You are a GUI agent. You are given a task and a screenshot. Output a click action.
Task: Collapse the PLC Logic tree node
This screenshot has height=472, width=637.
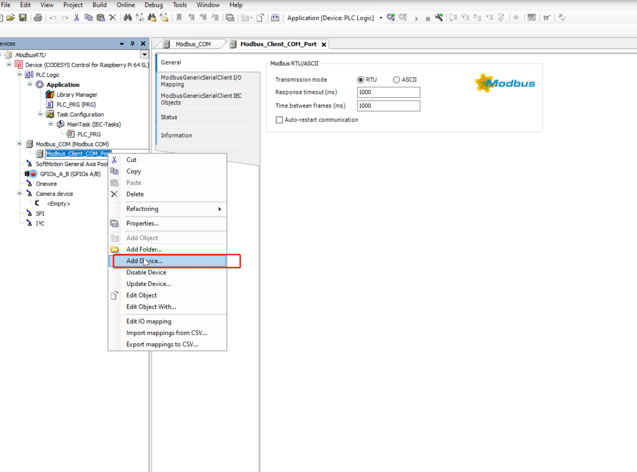[19, 74]
